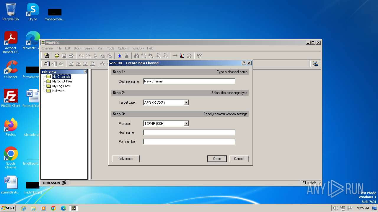Click the binoculars with arrow find-next icon

pos(151,56)
